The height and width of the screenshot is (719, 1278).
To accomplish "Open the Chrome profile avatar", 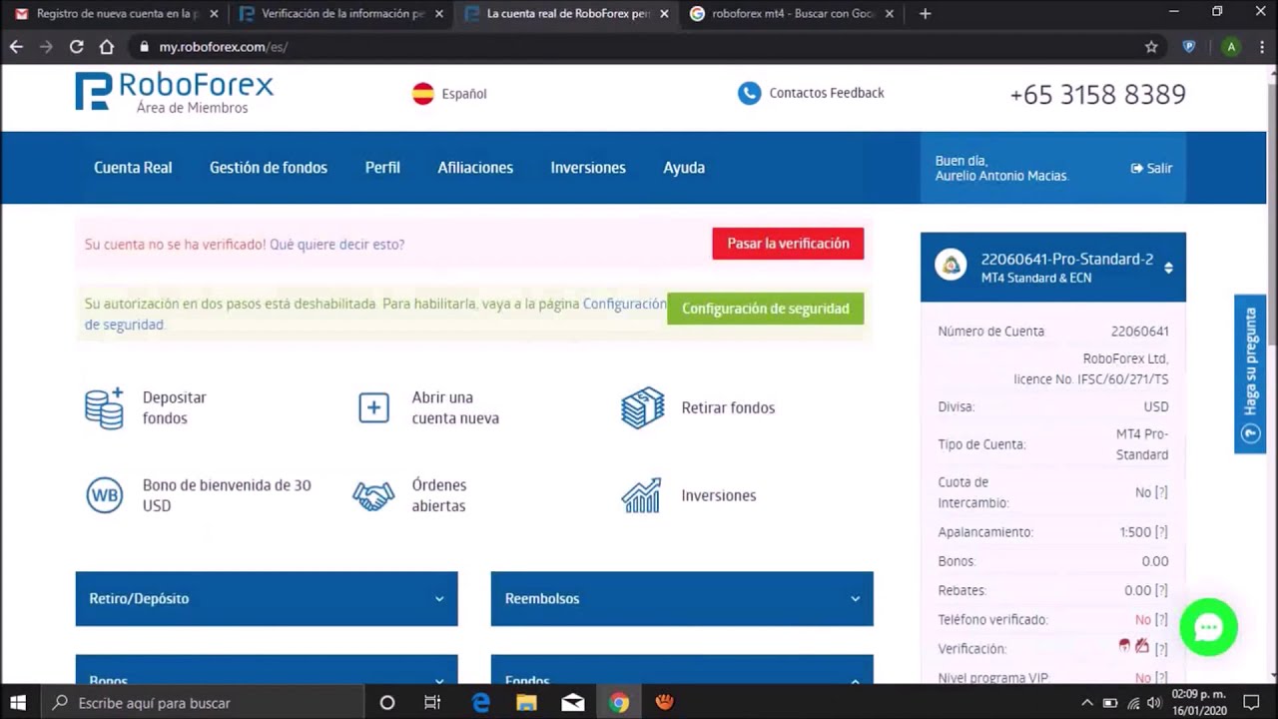I will [1231, 47].
